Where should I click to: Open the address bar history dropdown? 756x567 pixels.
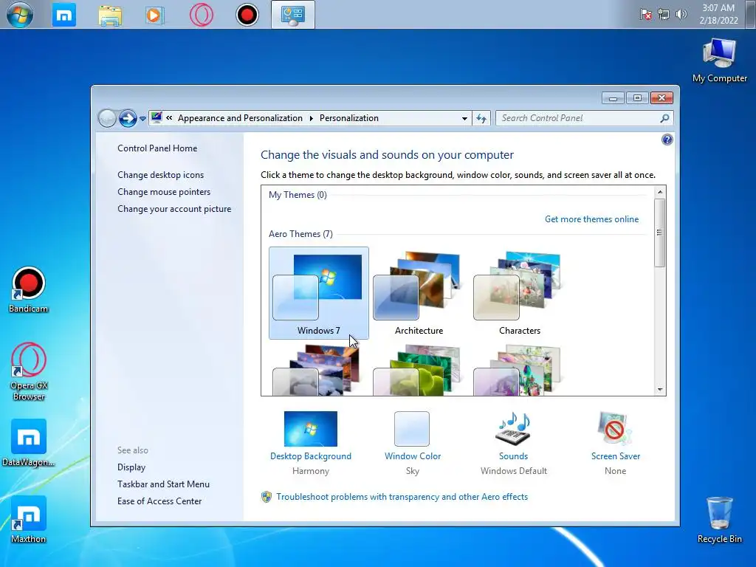464,119
